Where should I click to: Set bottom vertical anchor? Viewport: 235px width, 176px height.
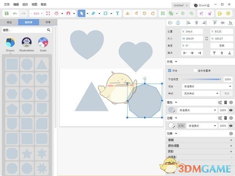click(x=230, y=53)
